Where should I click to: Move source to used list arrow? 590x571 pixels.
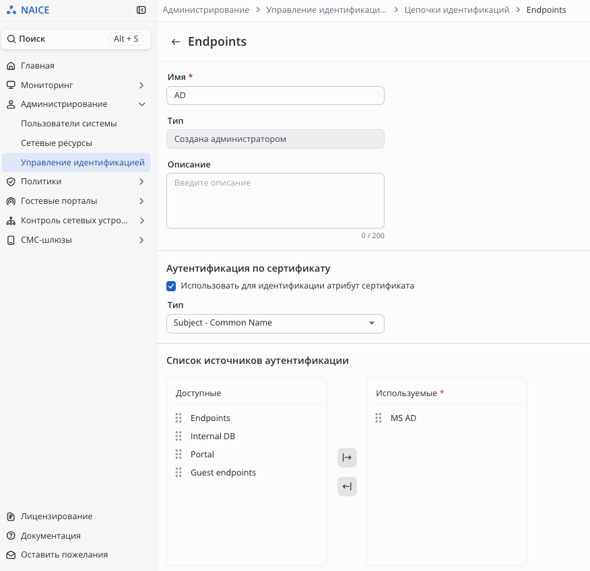347,458
